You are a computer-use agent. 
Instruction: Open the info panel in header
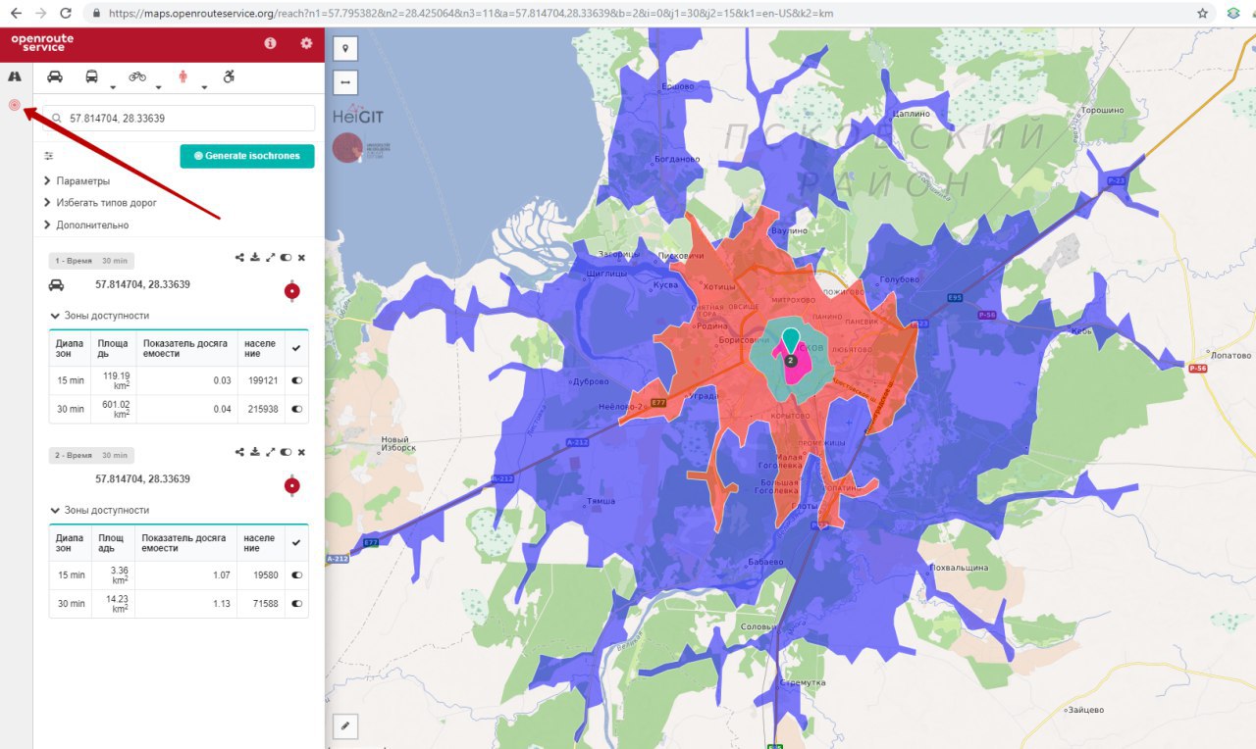[270, 43]
